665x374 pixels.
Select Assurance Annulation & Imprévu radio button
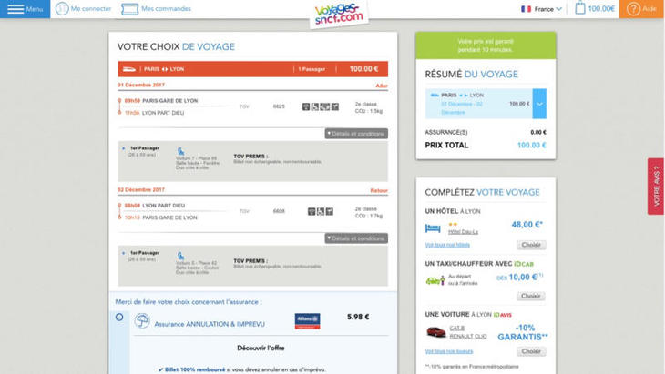click(119, 318)
